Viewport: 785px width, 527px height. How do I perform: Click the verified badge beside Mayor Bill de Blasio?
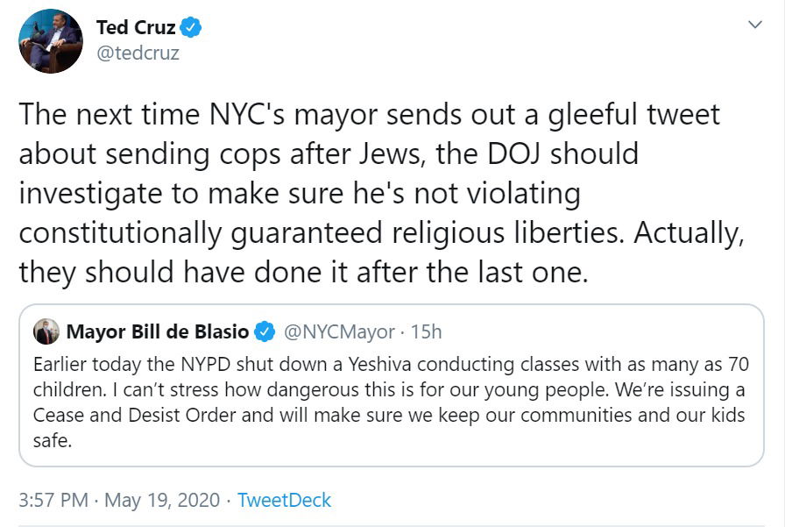[264, 332]
